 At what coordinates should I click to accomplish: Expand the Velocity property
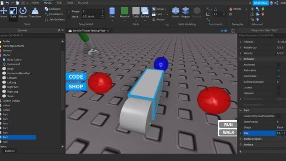(x=240, y=53)
